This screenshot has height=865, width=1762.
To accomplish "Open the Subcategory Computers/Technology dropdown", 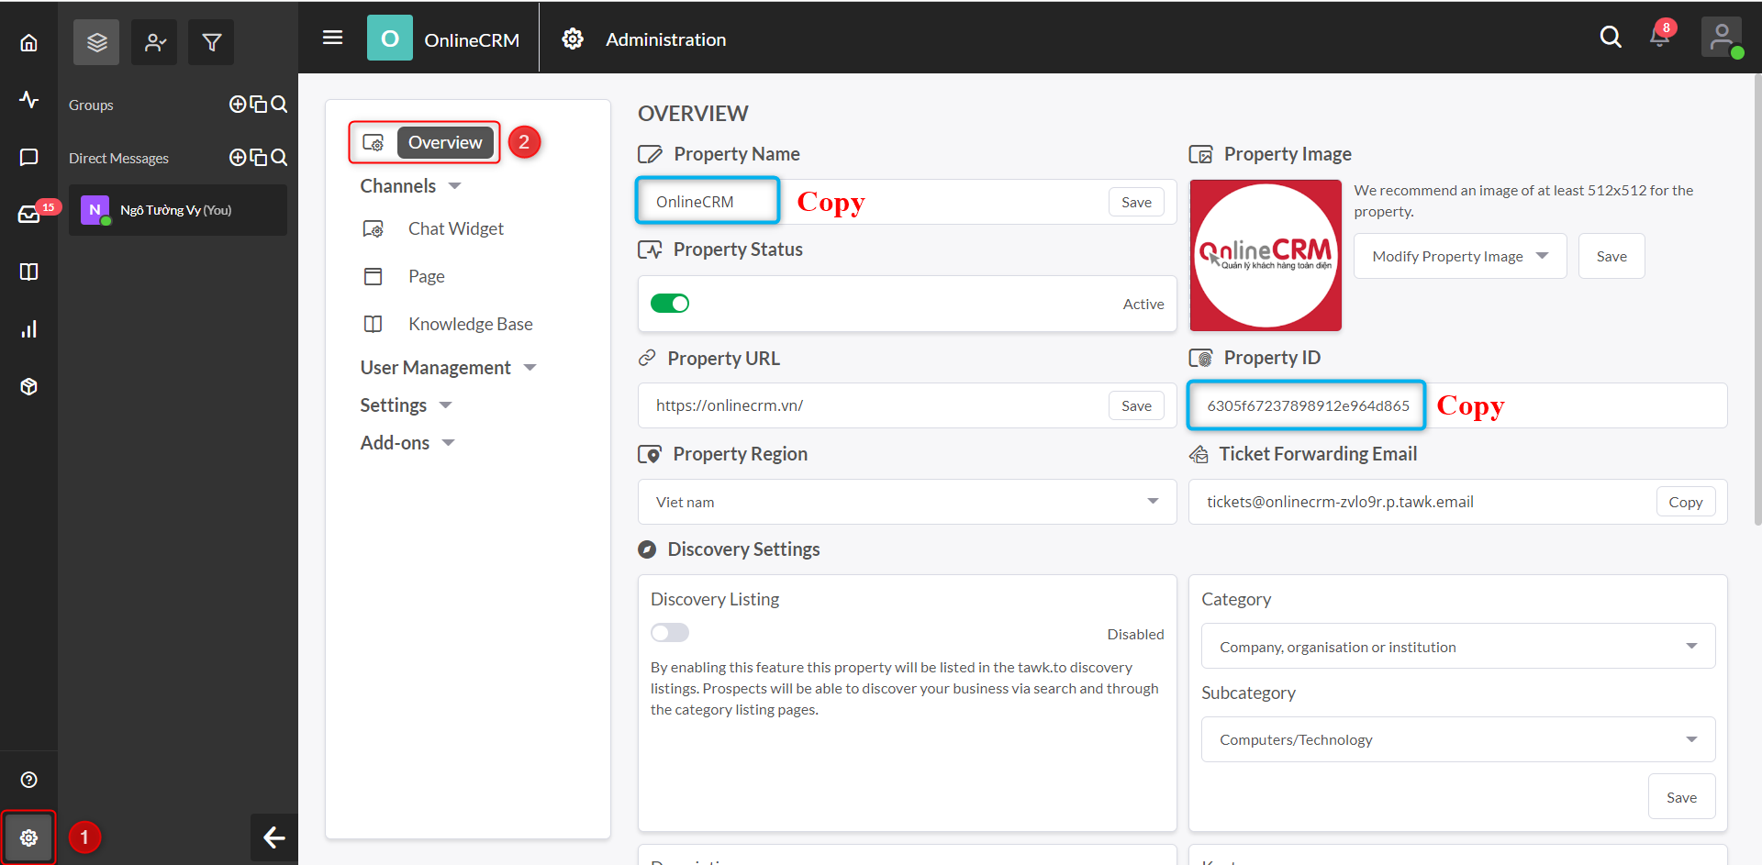I will pyautogui.click(x=1457, y=739).
